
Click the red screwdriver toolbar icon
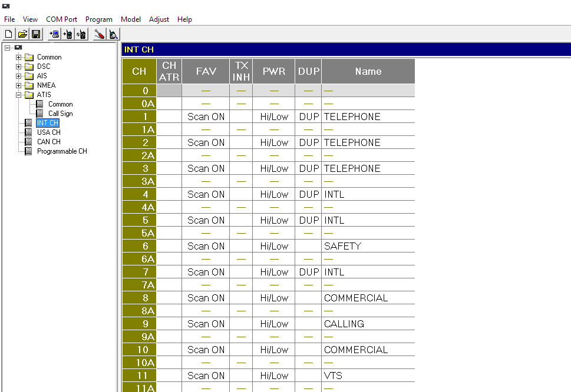click(100, 34)
